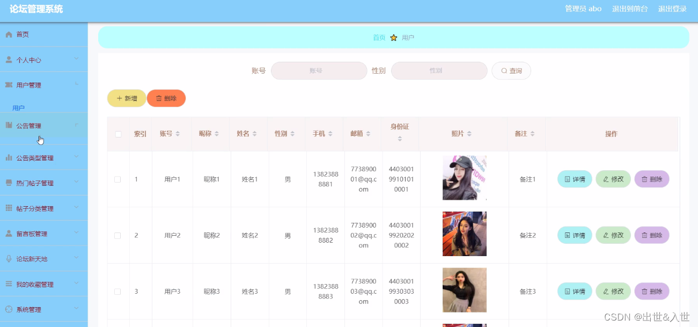Click the microphone icon for 论坛新天地
698x327 pixels.
(9, 259)
